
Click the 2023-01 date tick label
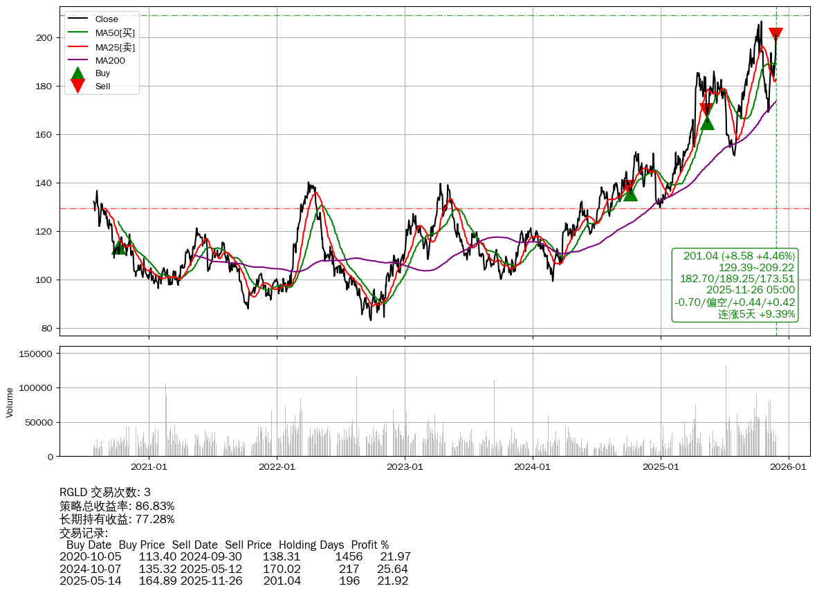point(405,467)
